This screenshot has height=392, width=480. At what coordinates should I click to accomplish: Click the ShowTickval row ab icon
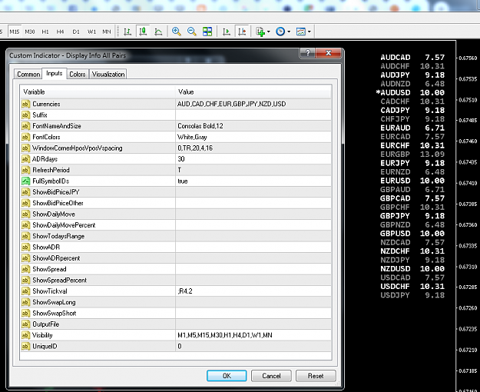click(x=25, y=291)
